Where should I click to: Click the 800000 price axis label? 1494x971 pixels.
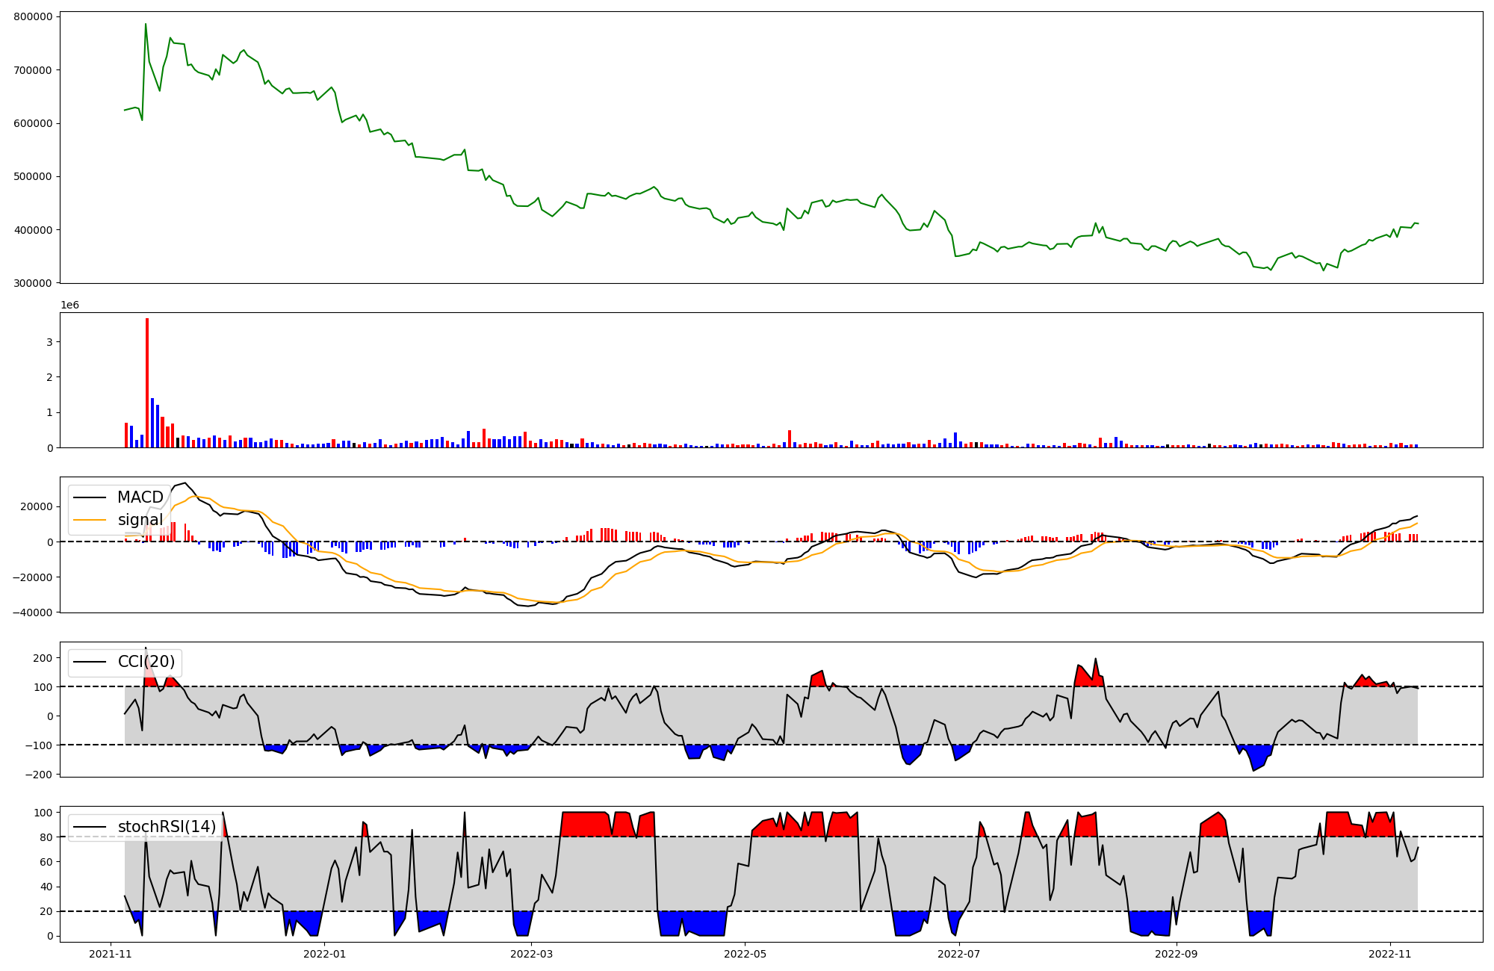tap(34, 16)
